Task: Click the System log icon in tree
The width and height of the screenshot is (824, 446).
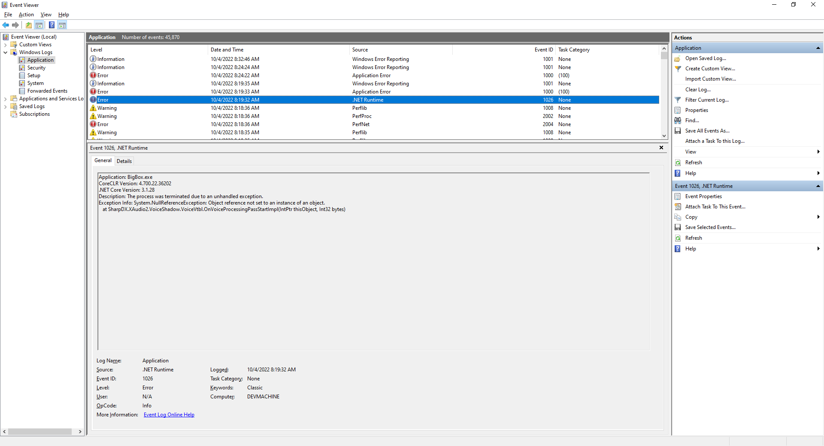Action: pyautogui.click(x=22, y=83)
